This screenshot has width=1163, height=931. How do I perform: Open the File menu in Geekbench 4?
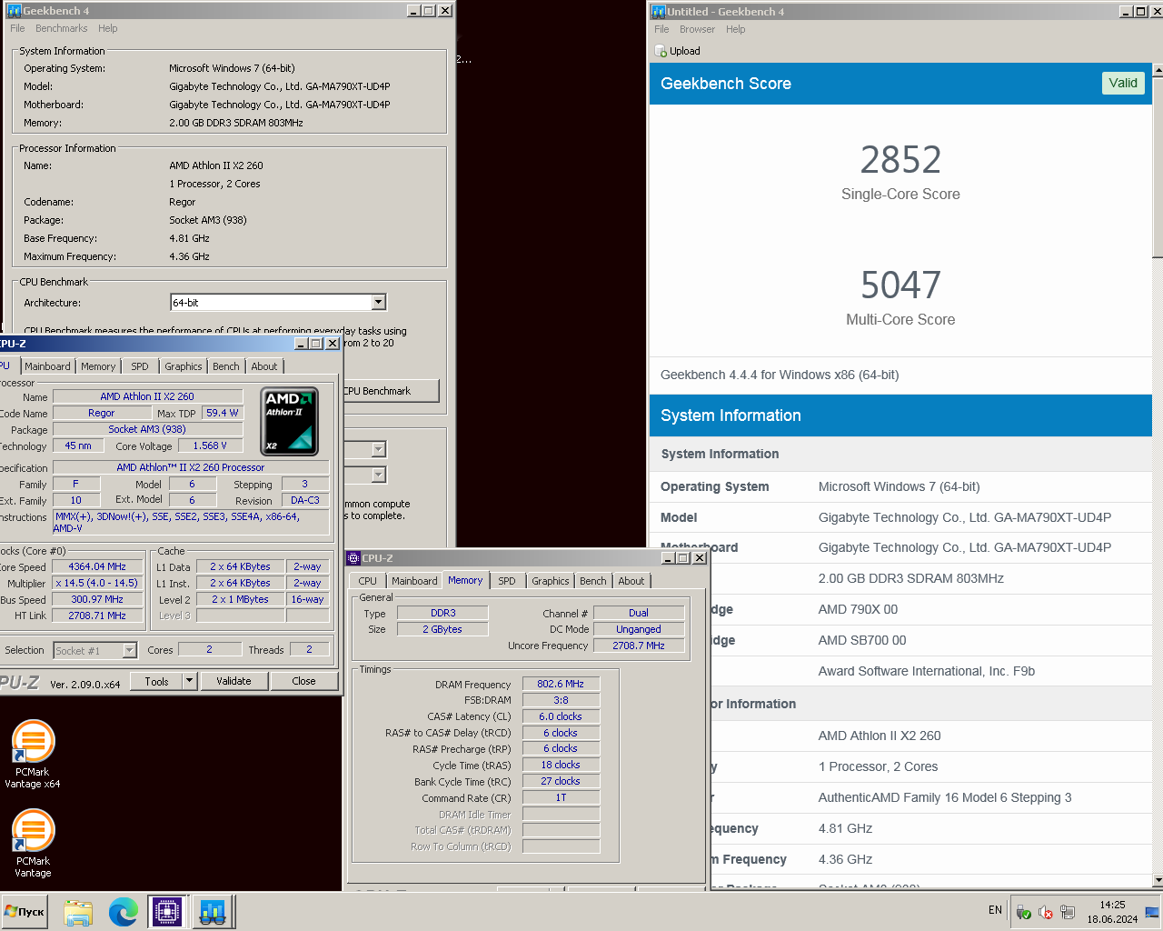tap(17, 28)
